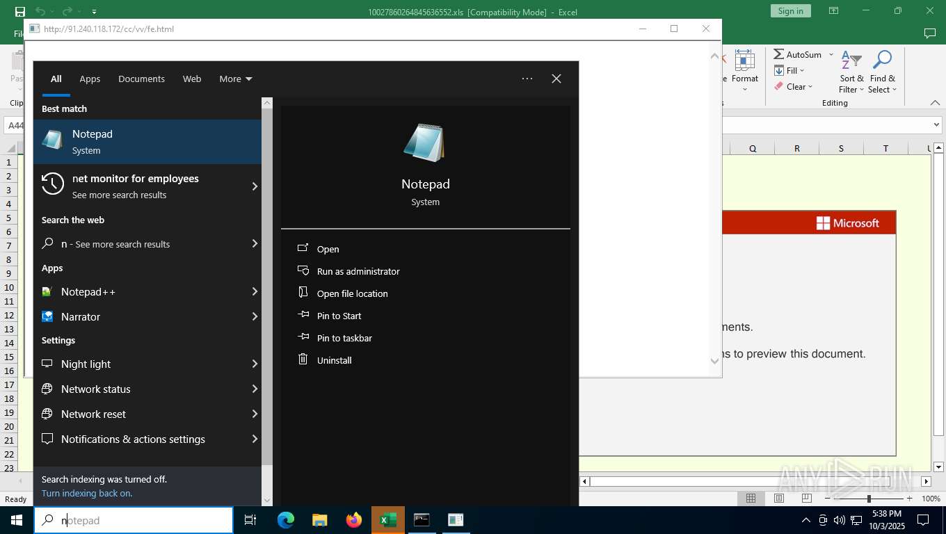
Task: Launch Microsoft Edge from taskbar
Action: coord(285,520)
